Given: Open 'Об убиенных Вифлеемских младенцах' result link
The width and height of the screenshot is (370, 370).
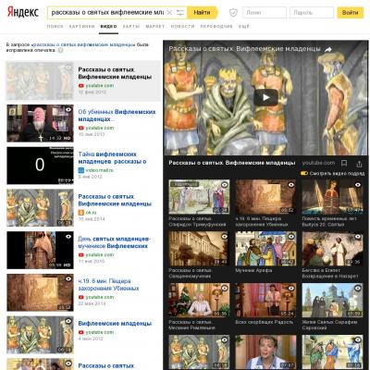Looking at the screenshot, I should click(117, 116).
